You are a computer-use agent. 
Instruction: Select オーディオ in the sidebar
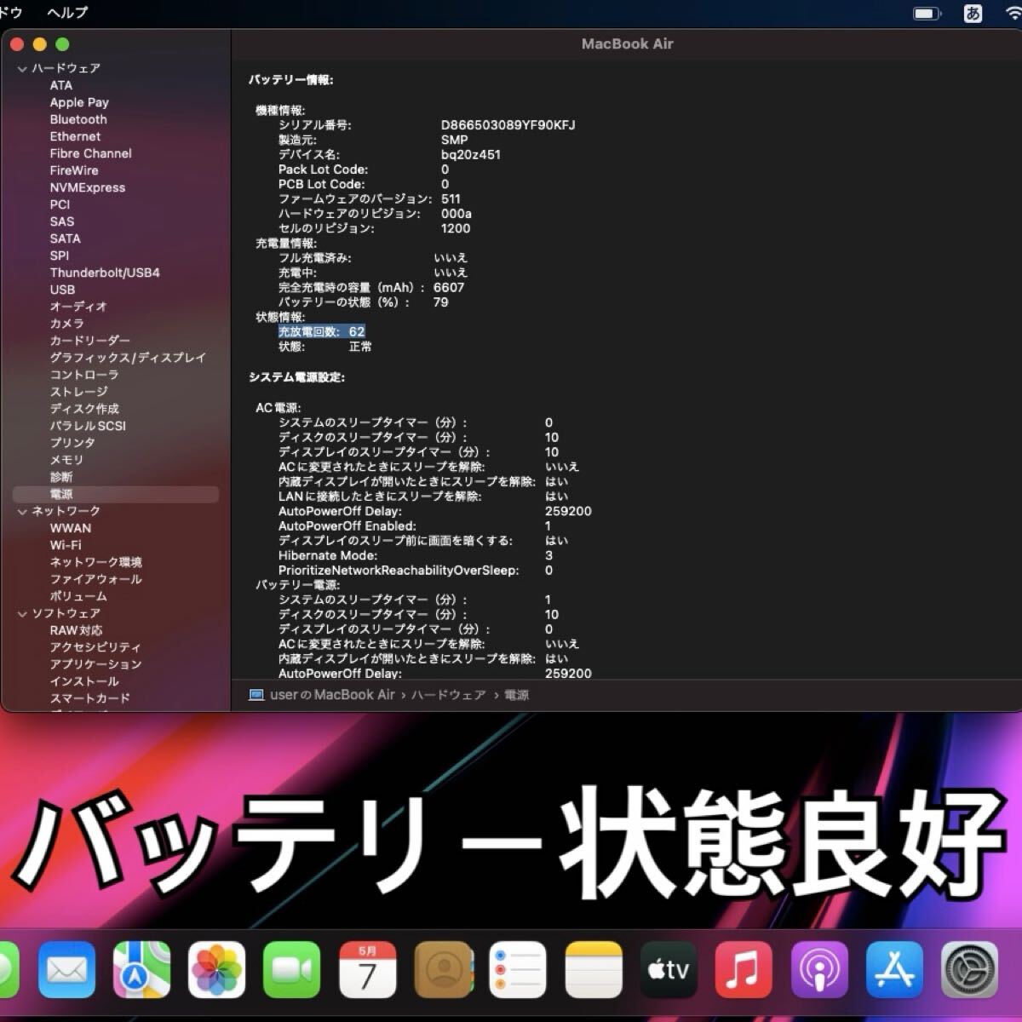(78, 307)
